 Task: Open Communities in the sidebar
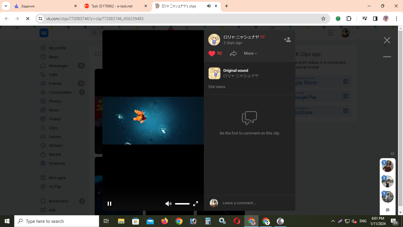(x=60, y=92)
